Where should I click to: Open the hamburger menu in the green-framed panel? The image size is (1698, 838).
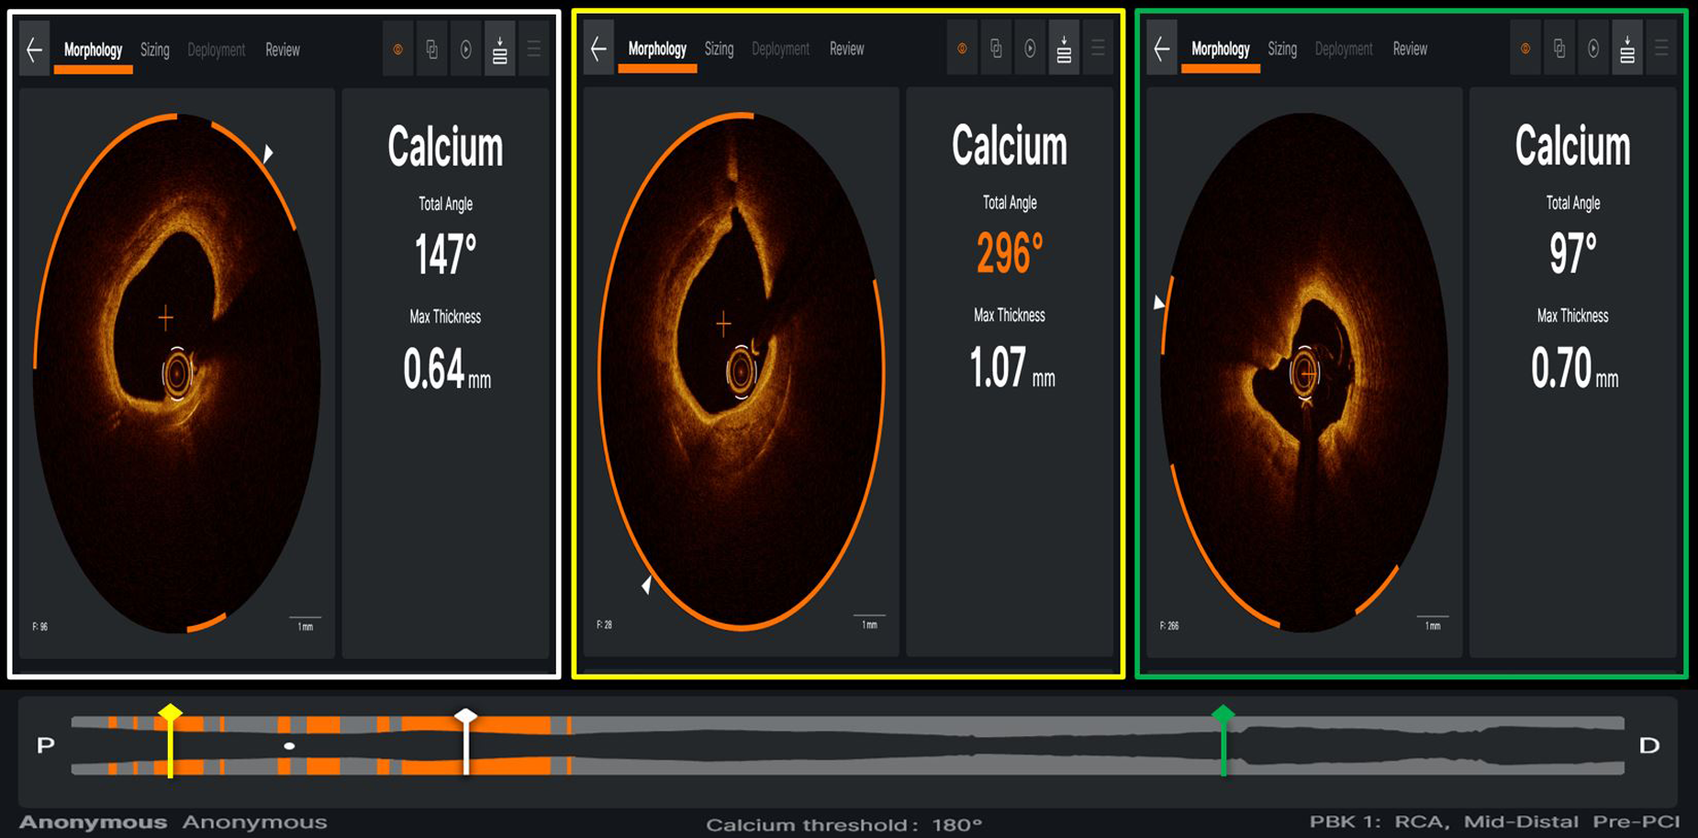pyautogui.click(x=1661, y=50)
